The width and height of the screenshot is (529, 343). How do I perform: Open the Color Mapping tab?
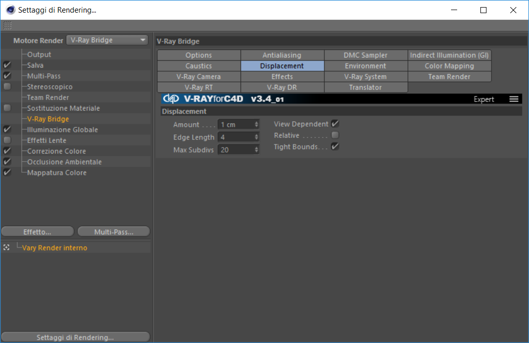click(x=450, y=66)
